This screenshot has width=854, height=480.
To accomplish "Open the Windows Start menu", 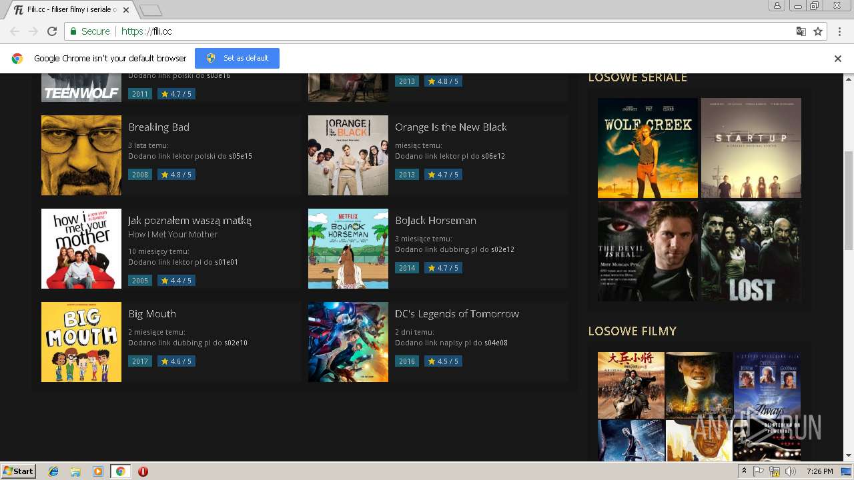I will coord(19,471).
